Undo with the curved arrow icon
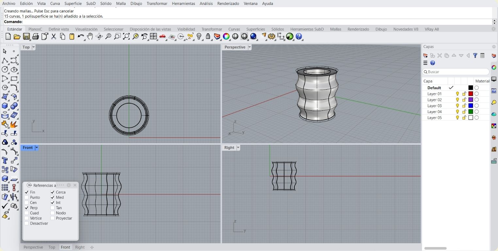This screenshot has height=251, width=498. coord(81,37)
